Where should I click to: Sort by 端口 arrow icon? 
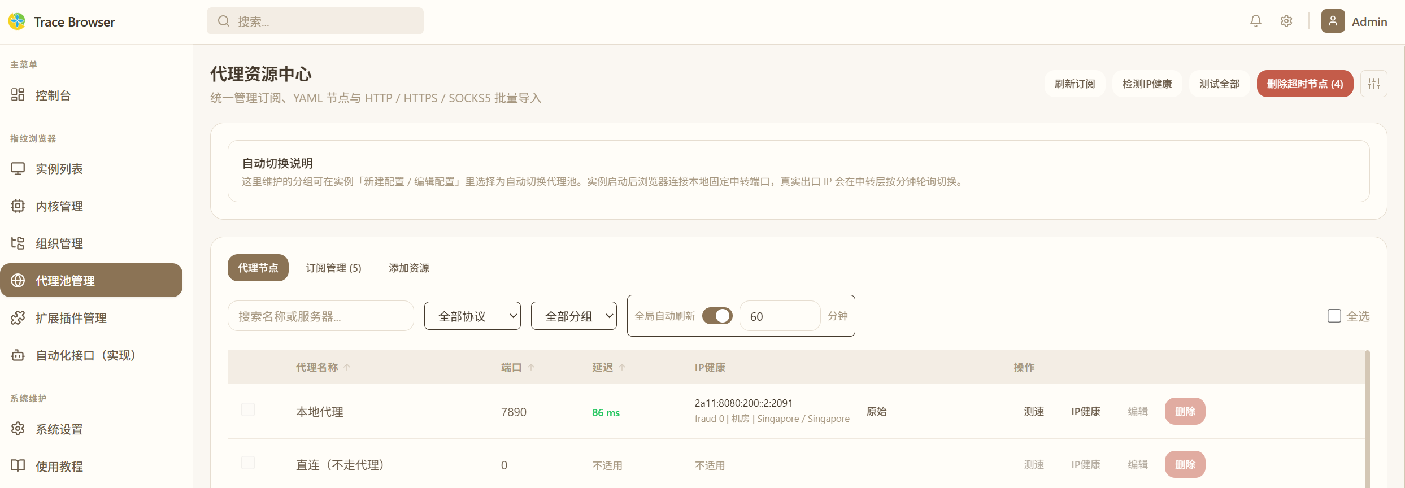click(x=531, y=367)
